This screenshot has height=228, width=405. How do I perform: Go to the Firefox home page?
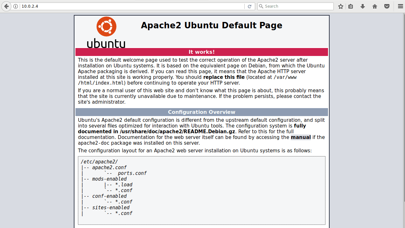click(x=375, y=6)
